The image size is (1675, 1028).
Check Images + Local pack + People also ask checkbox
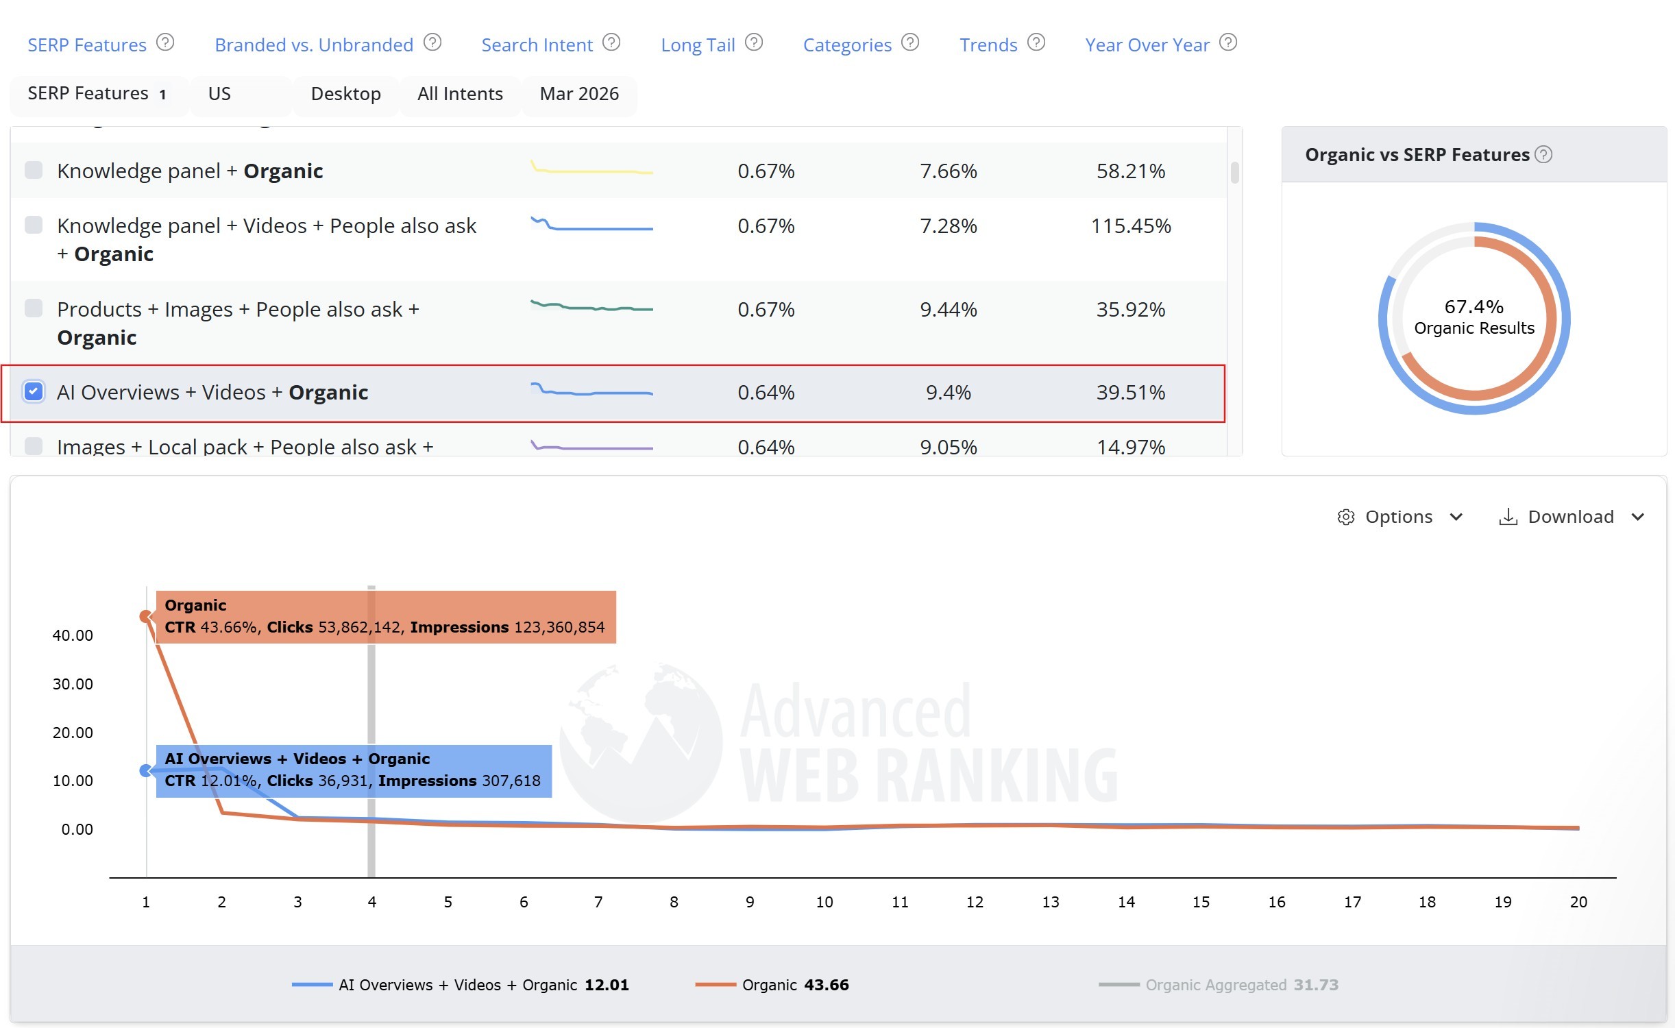[34, 446]
